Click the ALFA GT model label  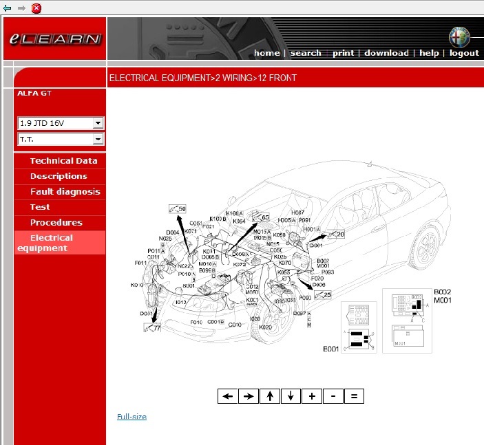pos(34,93)
